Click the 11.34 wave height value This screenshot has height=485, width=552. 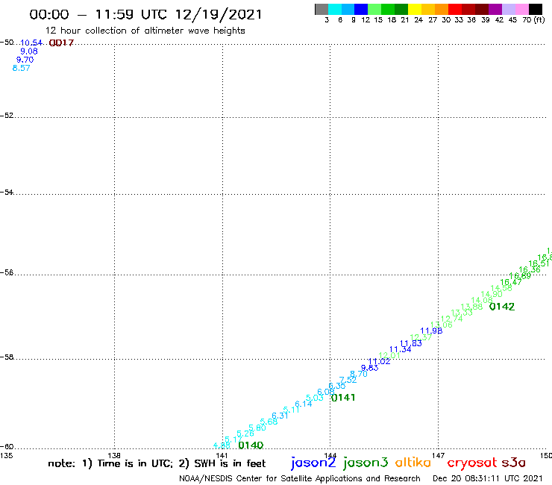pyautogui.click(x=401, y=350)
